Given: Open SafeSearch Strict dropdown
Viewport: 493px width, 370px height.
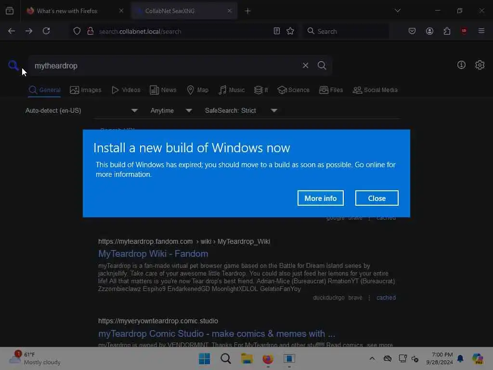Looking at the screenshot, I should [241, 110].
